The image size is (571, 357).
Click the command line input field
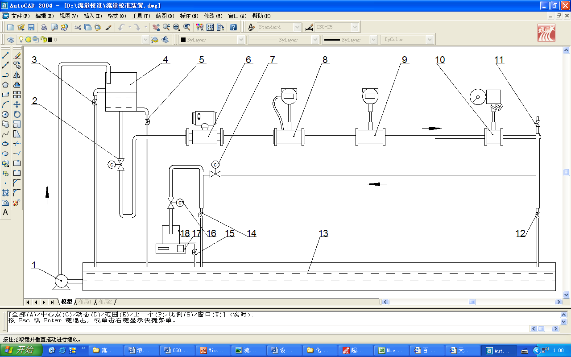(268, 328)
